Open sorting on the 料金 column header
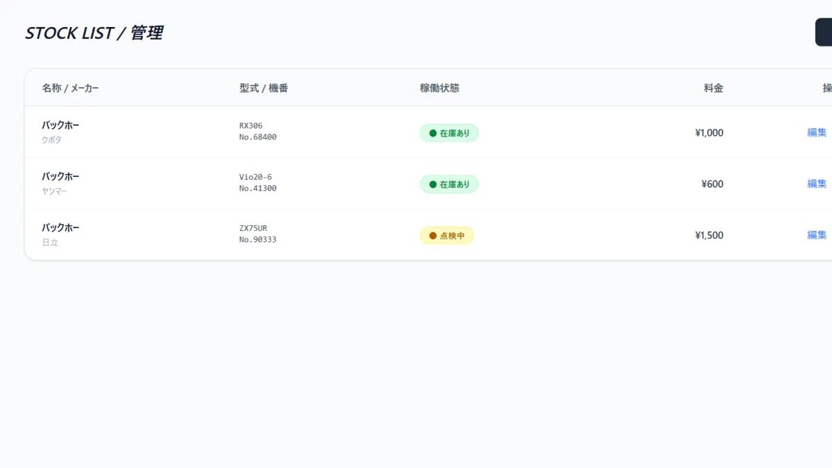The width and height of the screenshot is (832, 468). pyautogui.click(x=715, y=88)
